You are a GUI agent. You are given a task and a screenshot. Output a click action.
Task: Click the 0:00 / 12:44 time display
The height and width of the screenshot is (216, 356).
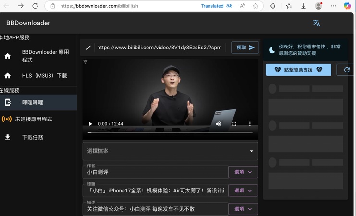click(110, 124)
